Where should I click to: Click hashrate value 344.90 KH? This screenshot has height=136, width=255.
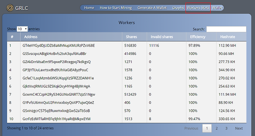[x=227, y=70]
